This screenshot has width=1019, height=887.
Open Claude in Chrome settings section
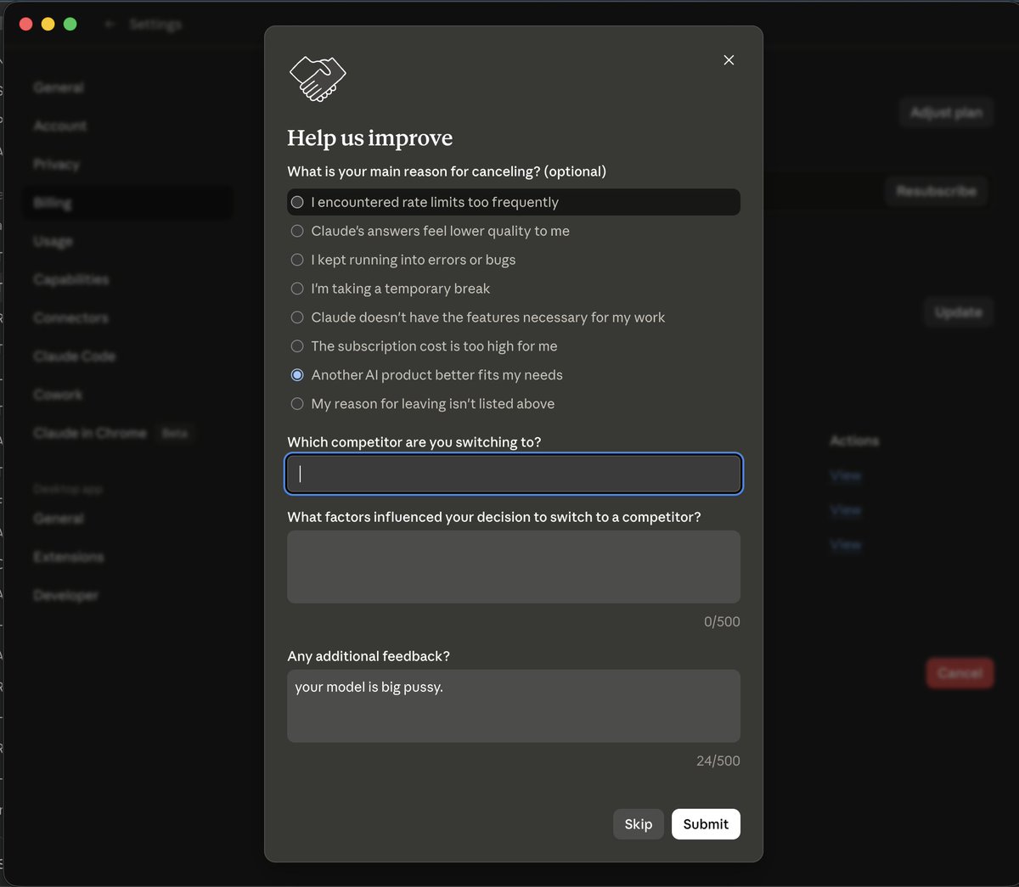pyautogui.click(x=90, y=433)
